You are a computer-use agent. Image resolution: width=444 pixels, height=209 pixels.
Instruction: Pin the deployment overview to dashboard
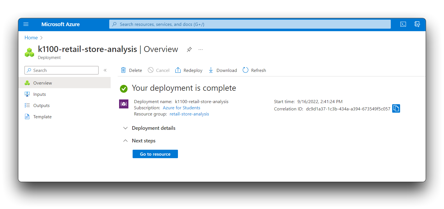coord(189,49)
